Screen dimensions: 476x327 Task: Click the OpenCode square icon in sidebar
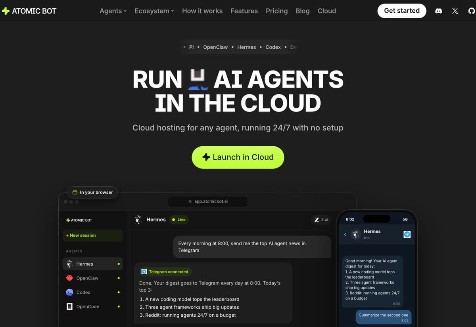coord(69,306)
